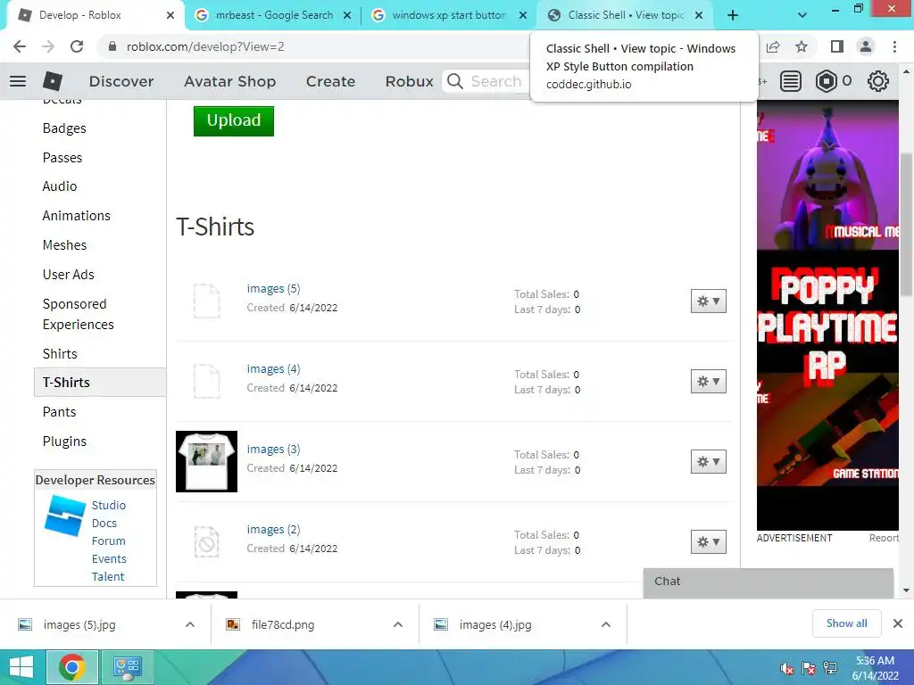Expand options for file78cd.png download
This screenshot has width=914, height=685.
pos(398,624)
